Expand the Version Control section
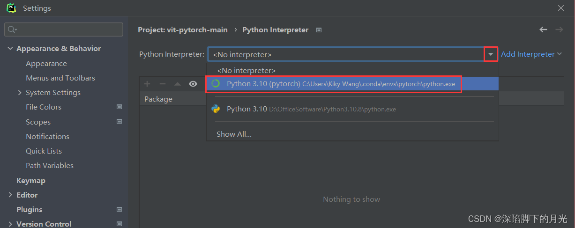 pos(10,224)
